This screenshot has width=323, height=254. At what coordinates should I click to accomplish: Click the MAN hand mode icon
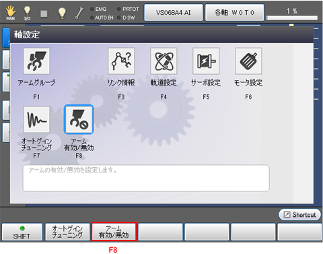click(11, 13)
